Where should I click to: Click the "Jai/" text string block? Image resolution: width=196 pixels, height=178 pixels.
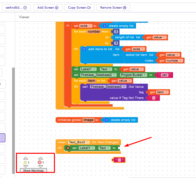165,75
